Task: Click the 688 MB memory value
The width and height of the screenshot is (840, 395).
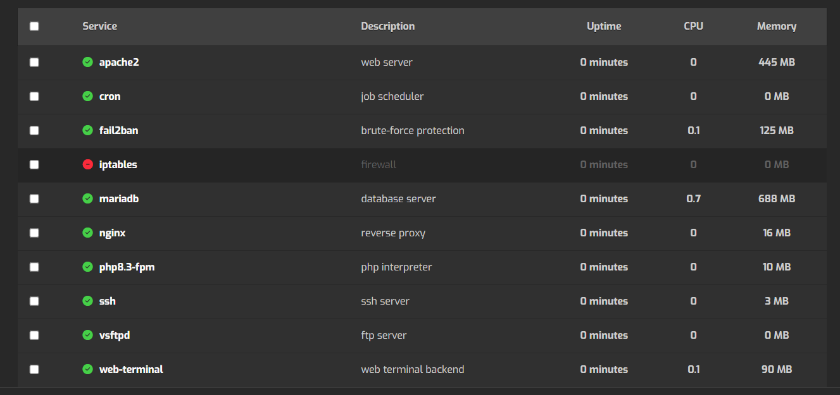Action: tap(777, 198)
